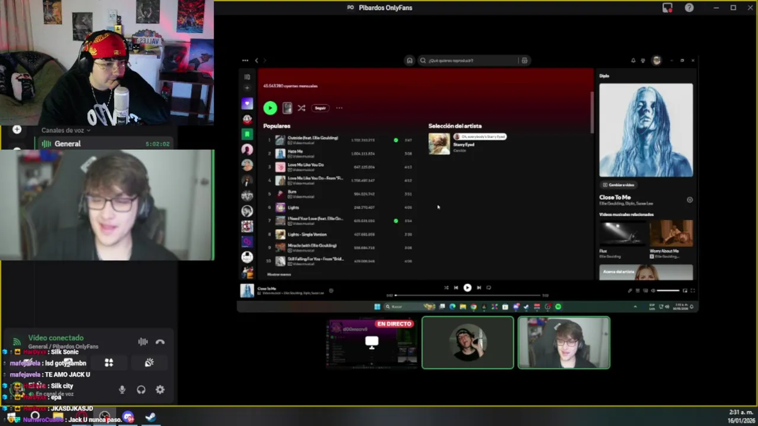Open the 'Starry Eyed' artist pick
Screen dimensions: 758x426
464,144
